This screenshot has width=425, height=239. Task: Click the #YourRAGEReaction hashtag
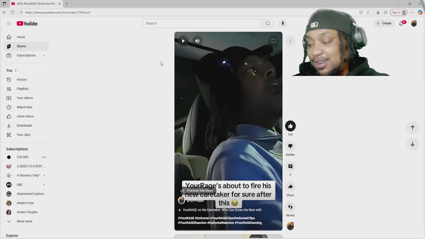click(192, 223)
